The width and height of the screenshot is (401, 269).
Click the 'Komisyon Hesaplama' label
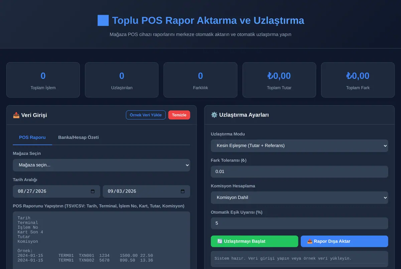(x=233, y=186)
